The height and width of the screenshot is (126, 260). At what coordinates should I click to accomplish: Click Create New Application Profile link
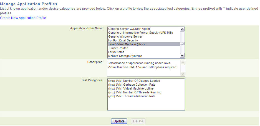tap(23, 18)
